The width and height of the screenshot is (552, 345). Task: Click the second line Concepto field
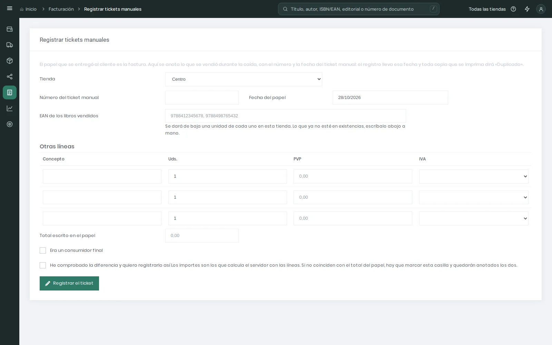point(102,197)
